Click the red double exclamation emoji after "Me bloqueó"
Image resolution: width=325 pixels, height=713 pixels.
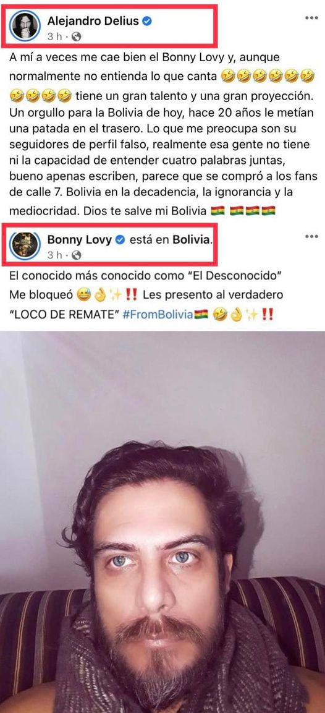coord(132,295)
